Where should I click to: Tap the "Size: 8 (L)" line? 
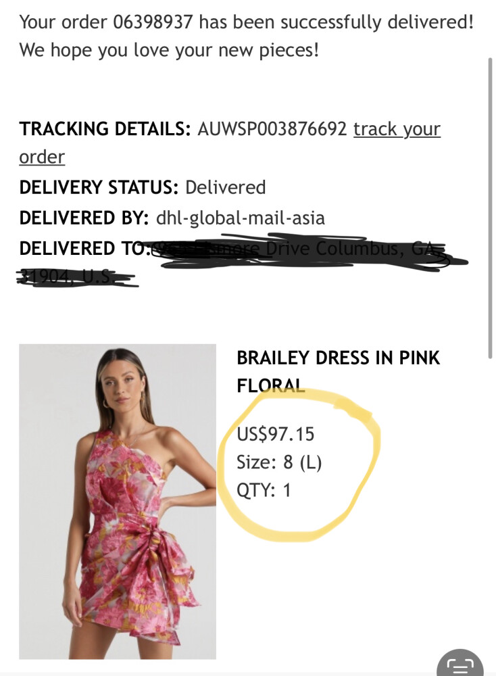[279, 462]
